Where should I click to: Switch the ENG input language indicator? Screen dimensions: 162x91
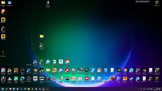pos(144,89)
